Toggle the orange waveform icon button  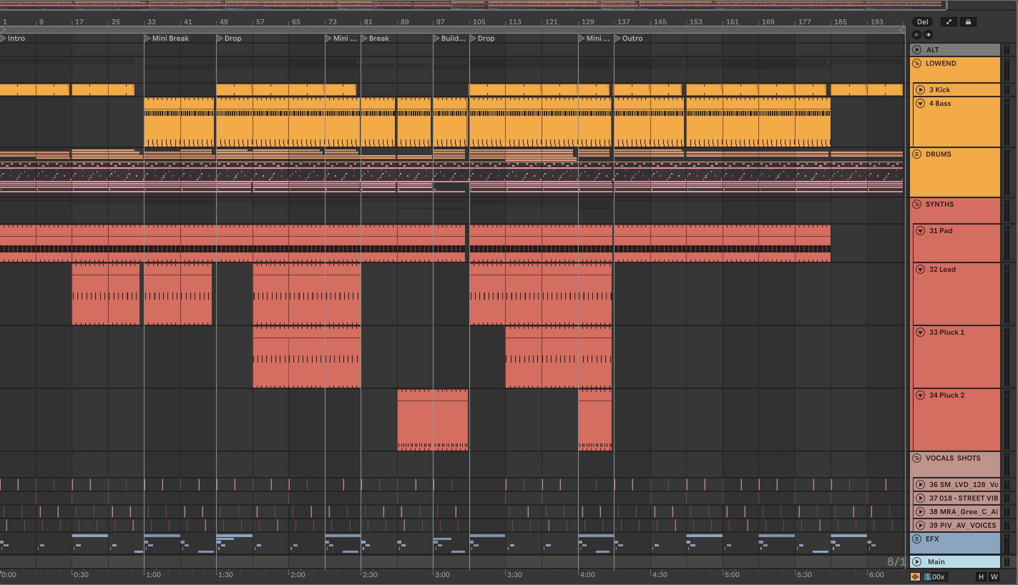coord(915,577)
